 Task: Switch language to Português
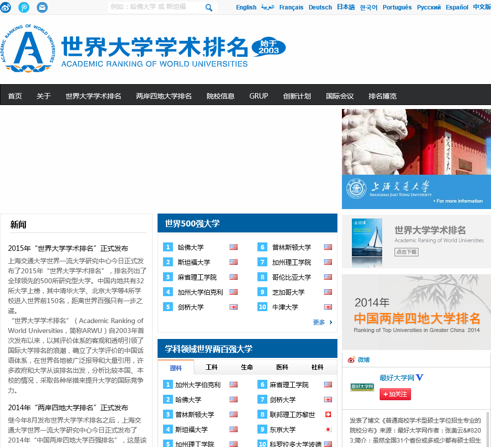[x=397, y=7]
